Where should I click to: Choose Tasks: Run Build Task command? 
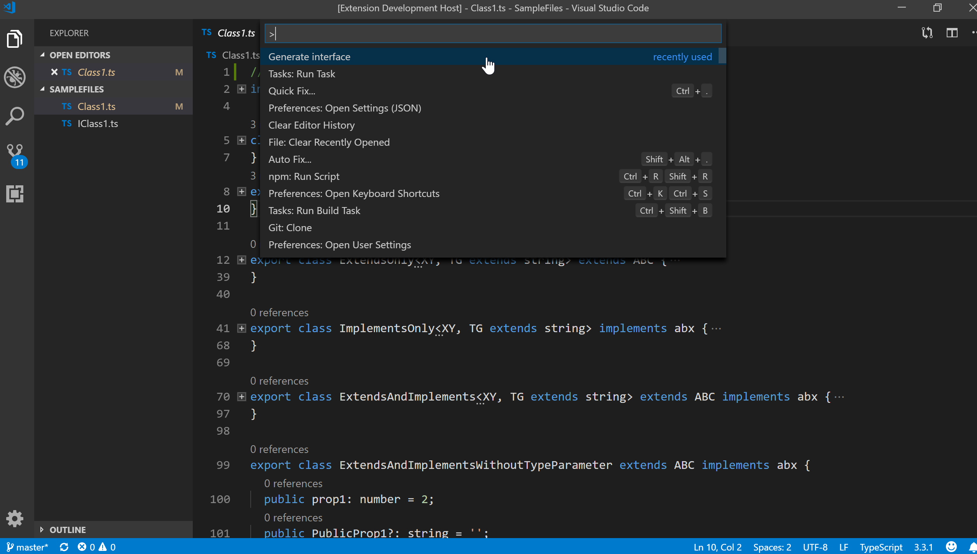(314, 211)
